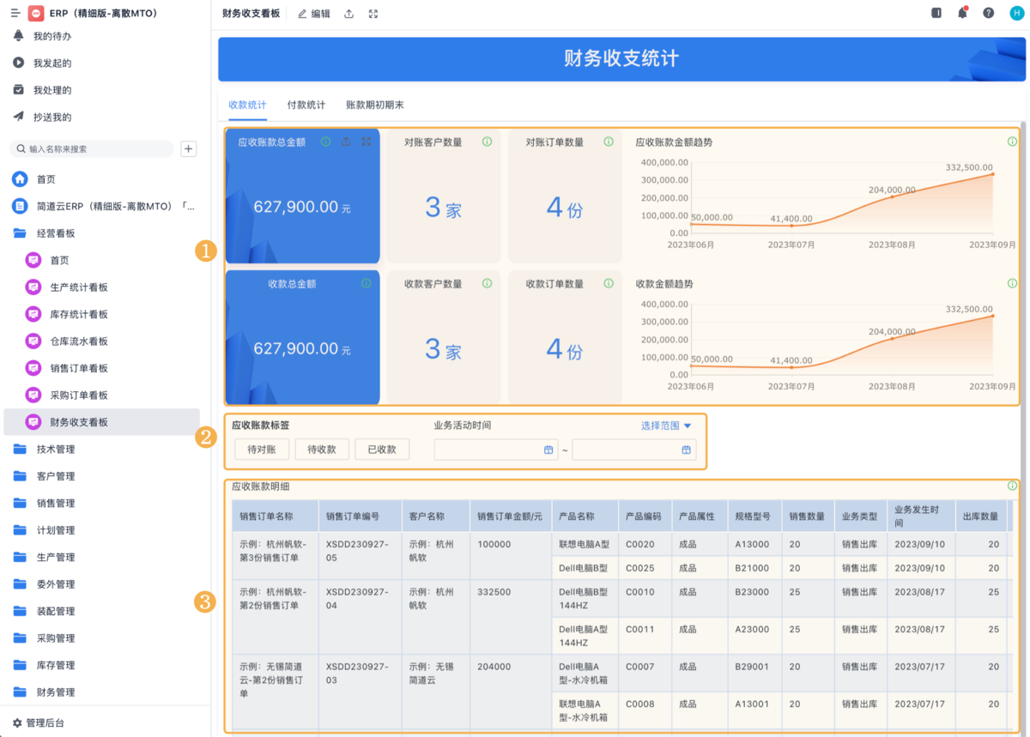1030x737 pixels.
Task: Expand the 财务管理 folder in sidebar
Action: pos(55,692)
